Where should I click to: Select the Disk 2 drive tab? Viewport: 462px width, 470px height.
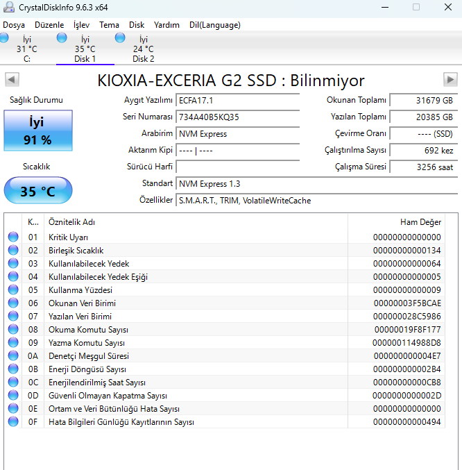pyautogui.click(x=143, y=49)
